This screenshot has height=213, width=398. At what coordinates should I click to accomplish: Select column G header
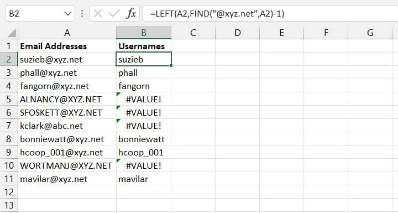click(x=370, y=33)
